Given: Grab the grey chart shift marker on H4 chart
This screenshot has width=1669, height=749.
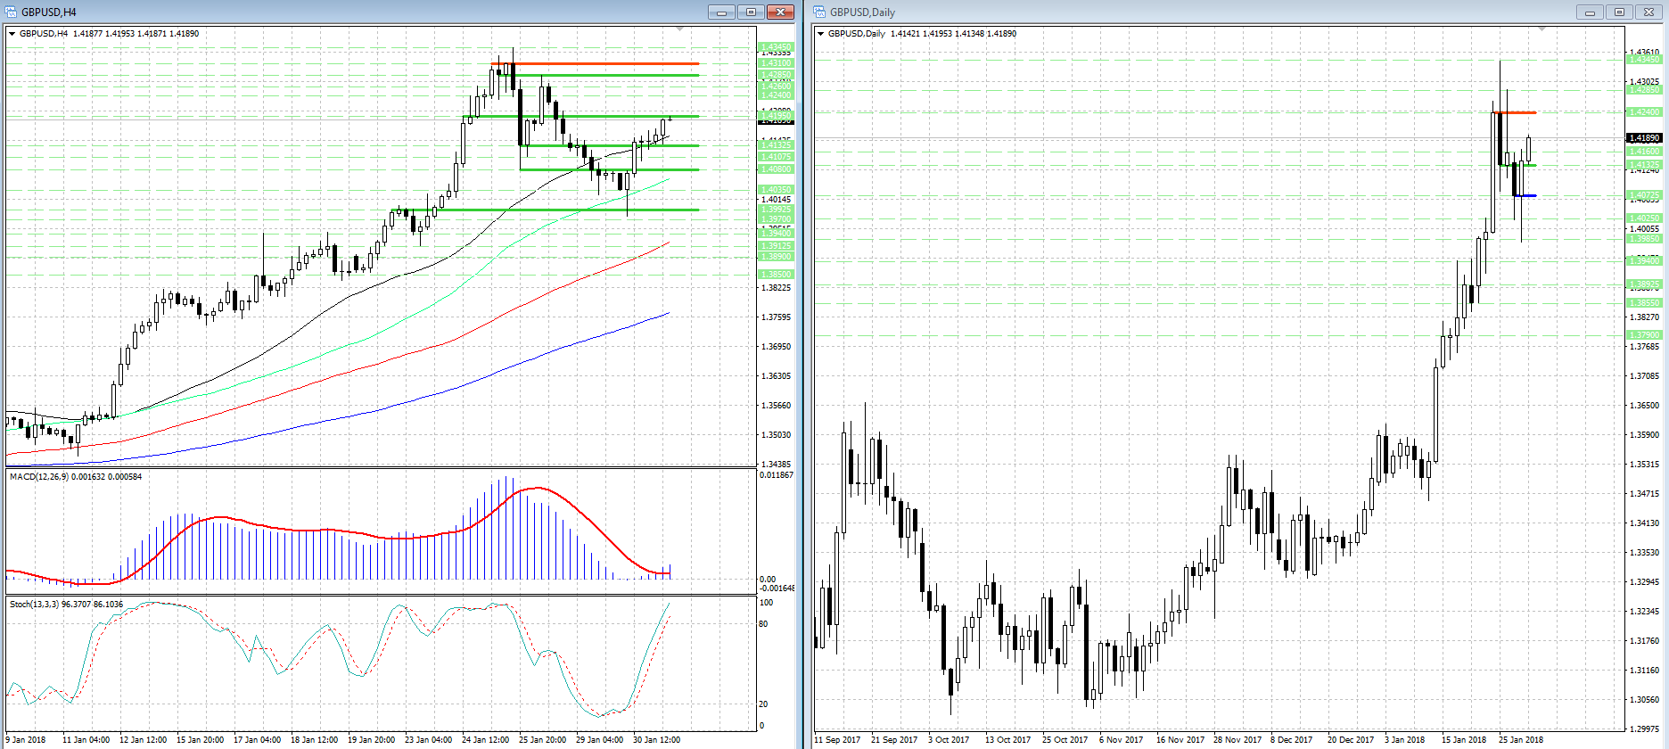Looking at the screenshot, I should point(680,29).
